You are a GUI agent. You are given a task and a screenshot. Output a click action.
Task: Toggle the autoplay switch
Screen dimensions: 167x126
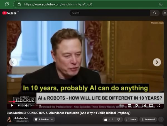(x=122, y=105)
